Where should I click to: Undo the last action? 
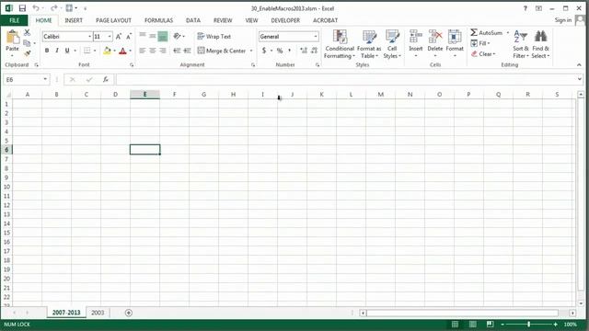pos(36,8)
